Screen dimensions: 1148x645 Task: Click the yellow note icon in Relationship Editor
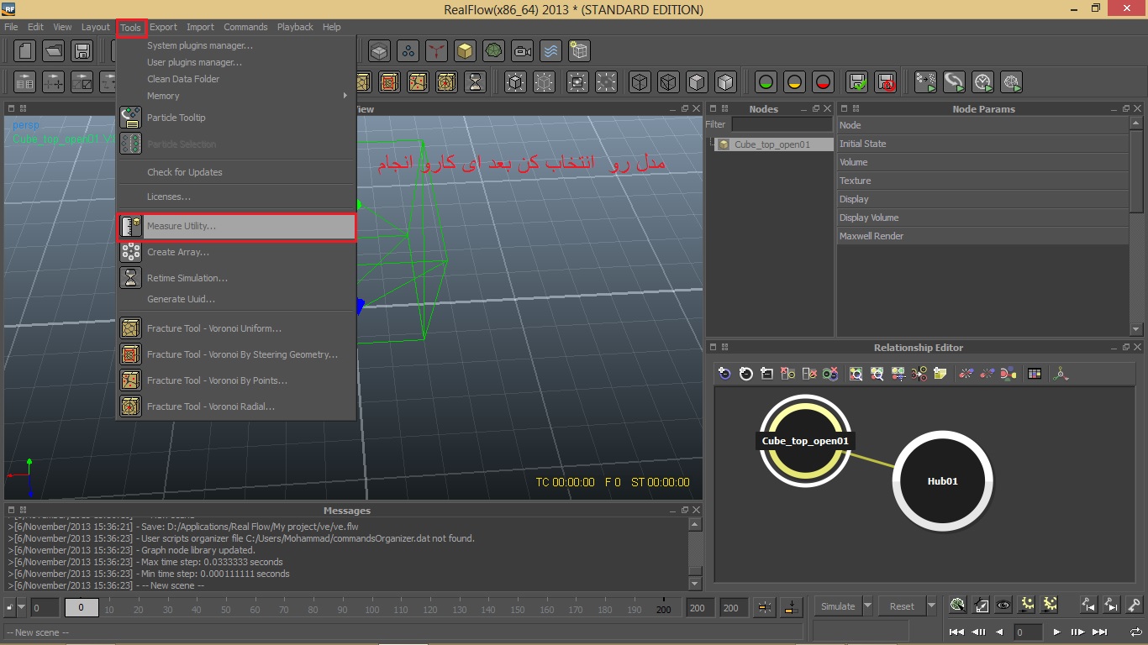tap(940, 374)
